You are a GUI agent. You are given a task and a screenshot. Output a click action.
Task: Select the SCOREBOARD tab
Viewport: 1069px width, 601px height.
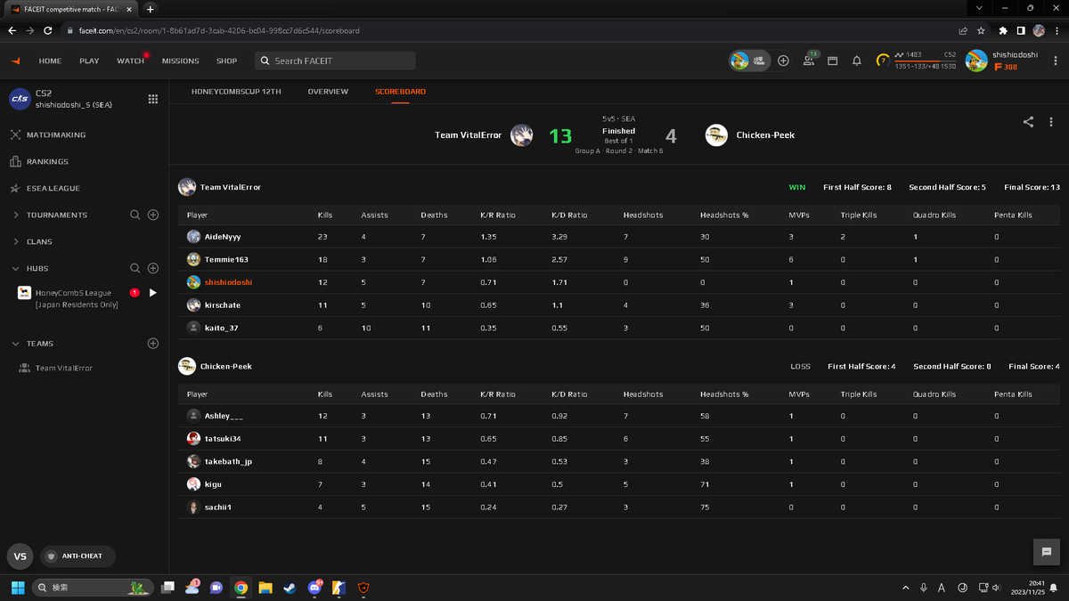click(400, 91)
